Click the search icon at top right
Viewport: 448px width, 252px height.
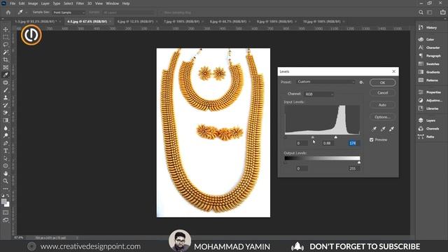421,13
